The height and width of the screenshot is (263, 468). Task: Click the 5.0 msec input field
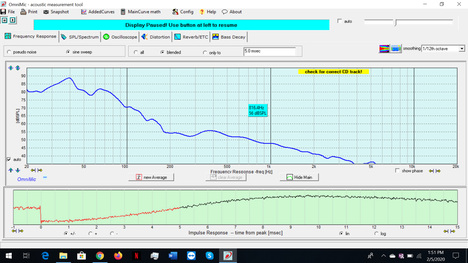[269, 51]
